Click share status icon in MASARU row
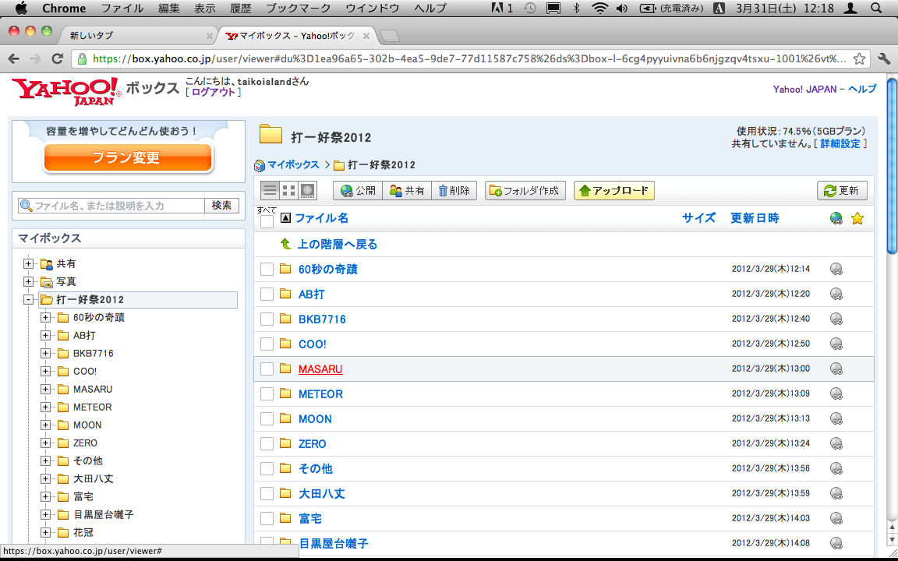The height and width of the screenshot is (561, 898). pyautogui.click(x=836, y=369)
